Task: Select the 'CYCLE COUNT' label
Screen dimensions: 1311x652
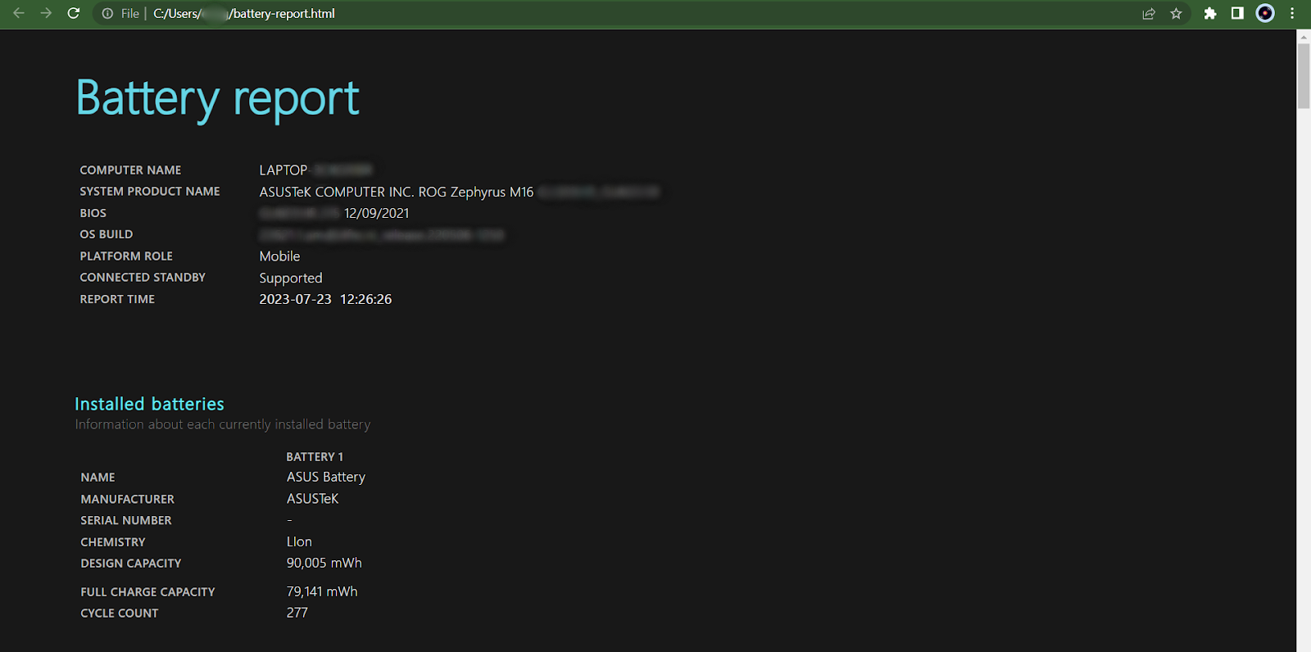Action: [x=120, y=614]
